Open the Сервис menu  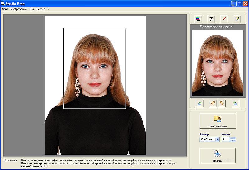41,9
